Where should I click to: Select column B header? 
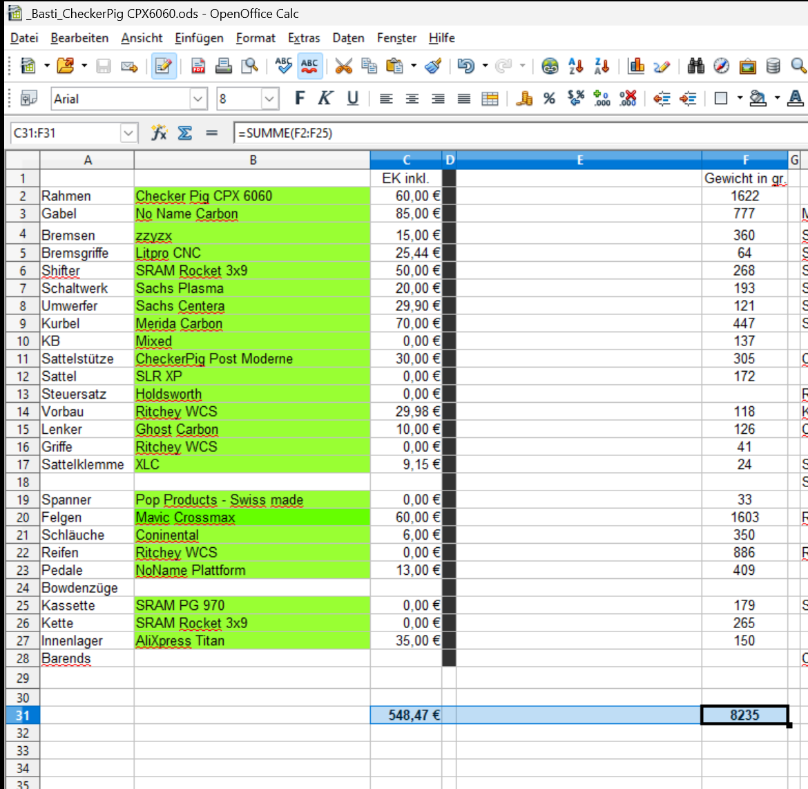click(253, 160)
